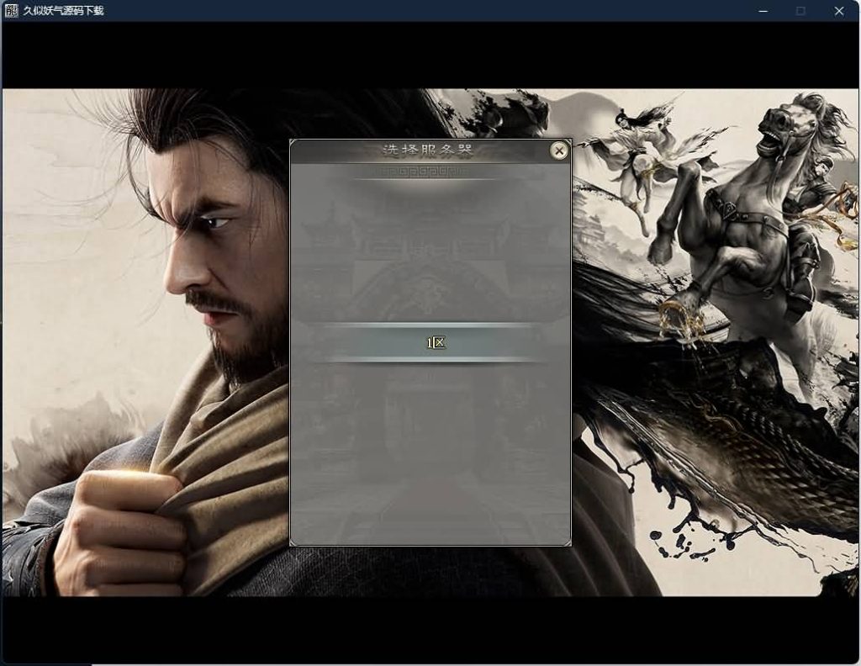Screen dimensions: 861x666
Task: Click the 久似妖气源码下载 window title text
Action: [x=63, y=11]
